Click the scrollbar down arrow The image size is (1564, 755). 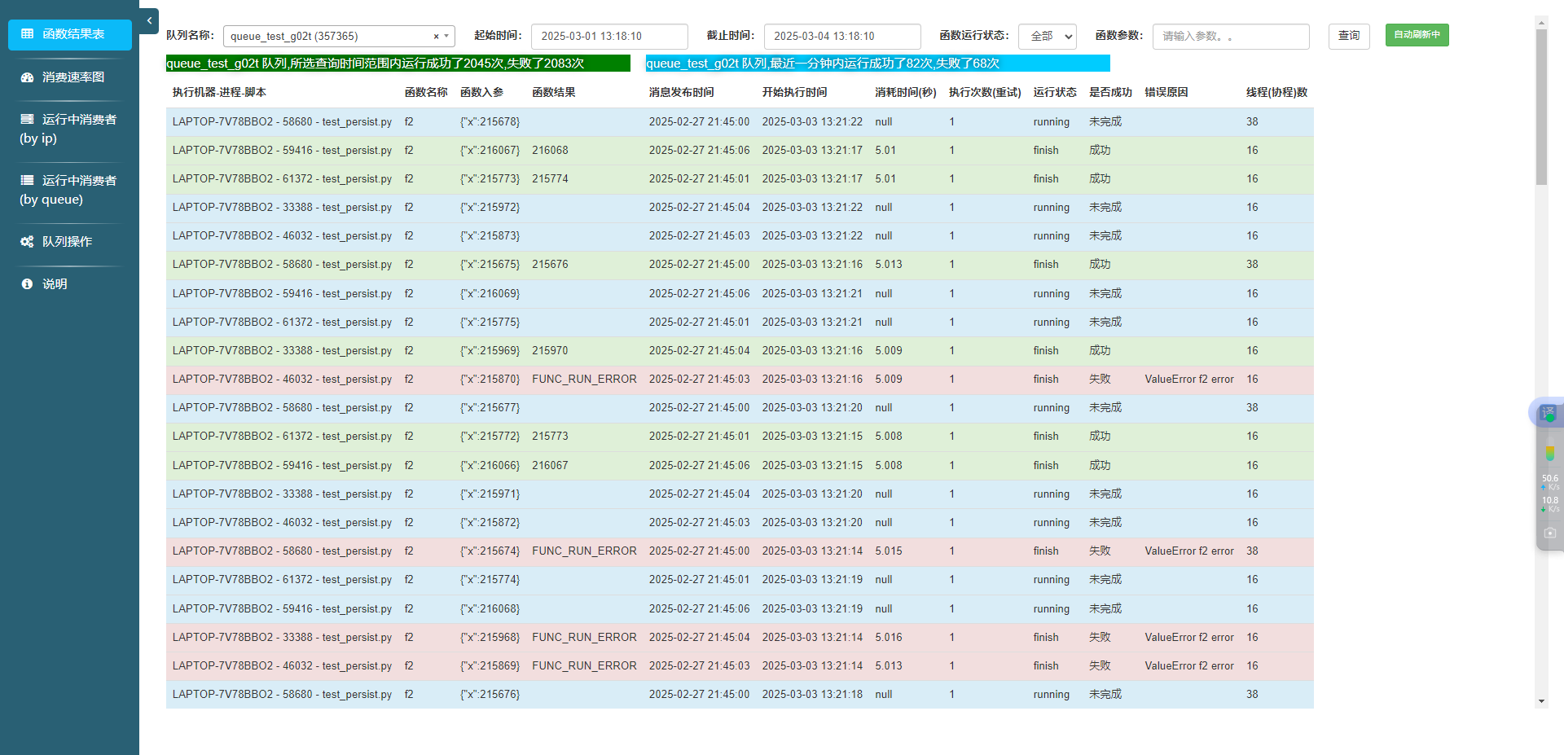pyautogui.click(x=1541, y=701)
